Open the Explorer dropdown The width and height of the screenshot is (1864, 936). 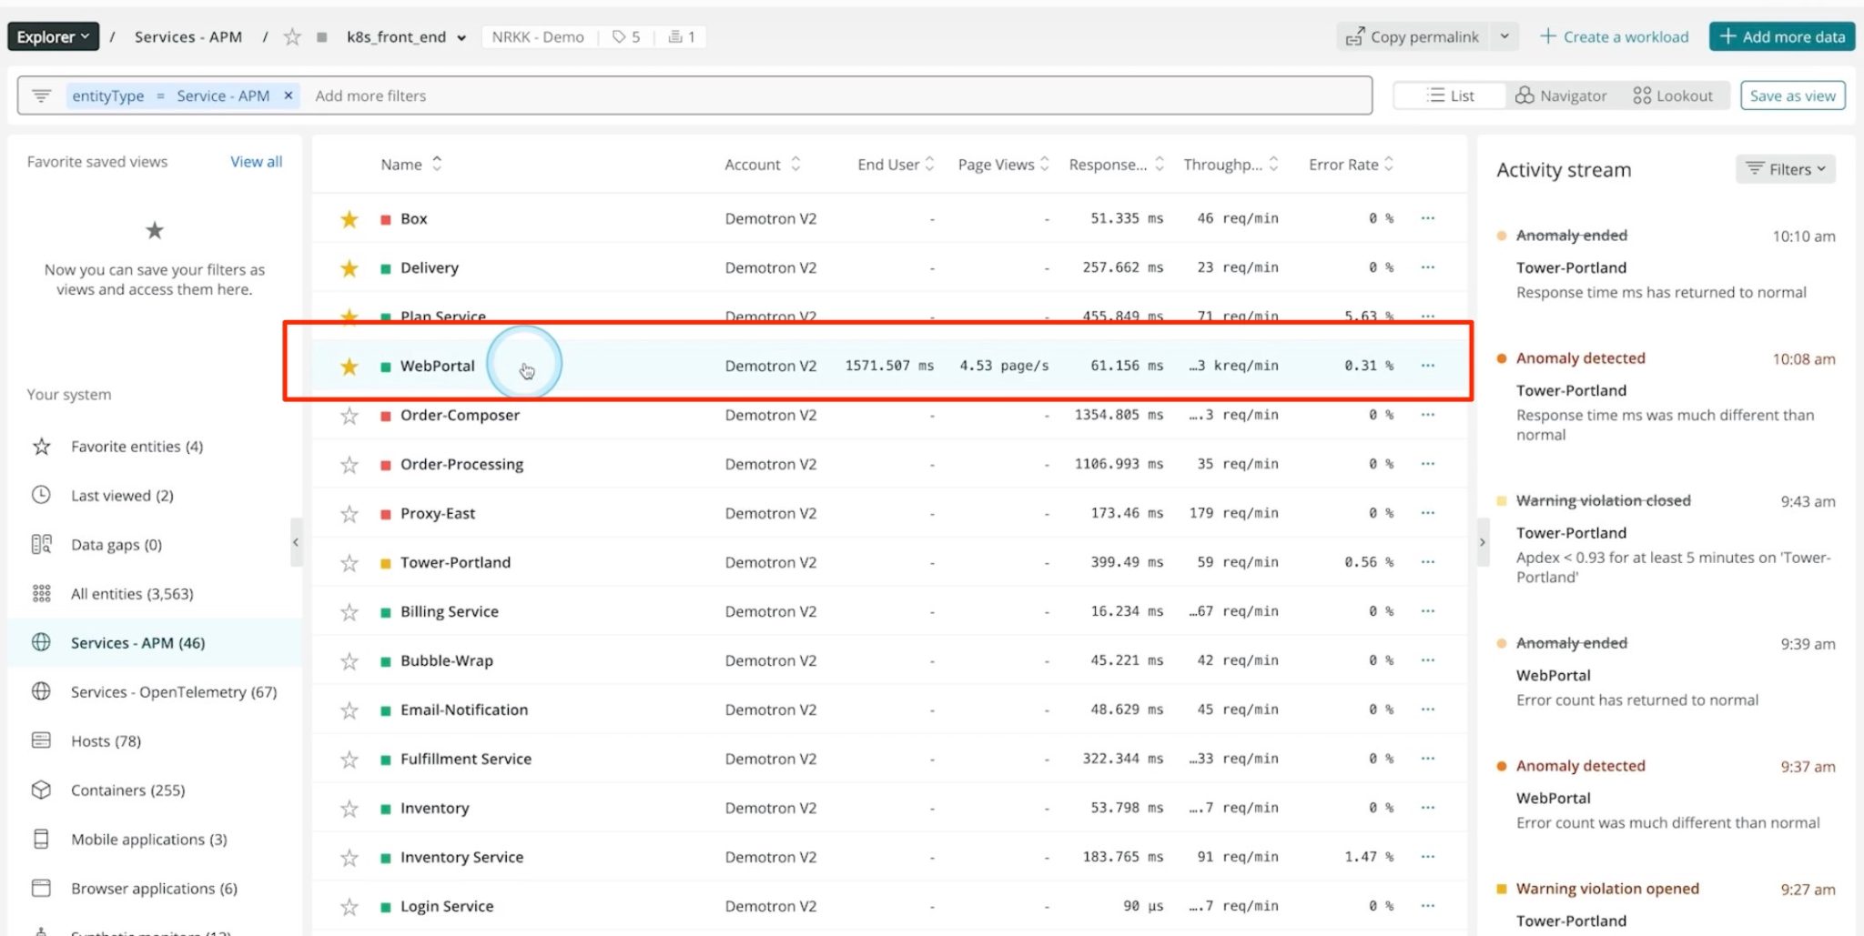pyautogui.click(x=52, y=36)
